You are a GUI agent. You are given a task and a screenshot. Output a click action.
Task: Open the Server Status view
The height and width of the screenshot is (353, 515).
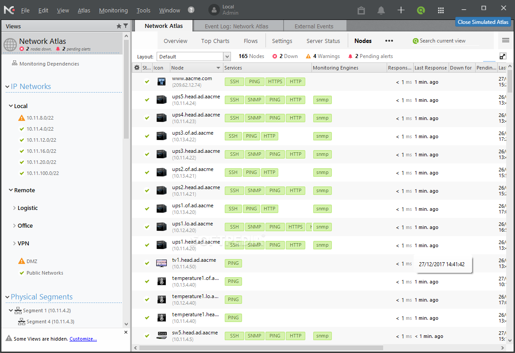click(323, 41)
